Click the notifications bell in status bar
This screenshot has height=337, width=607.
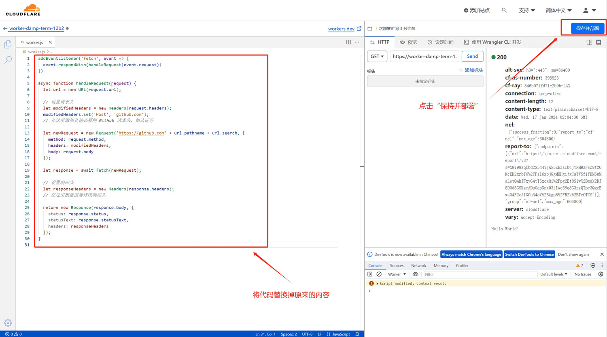pos(357,334)
